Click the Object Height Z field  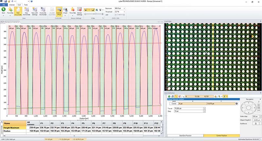click(x=256, y=120)
